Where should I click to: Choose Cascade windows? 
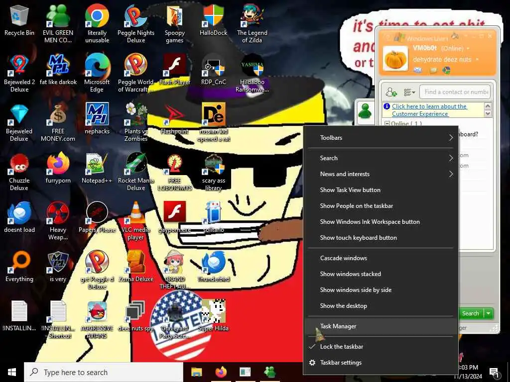381,258
